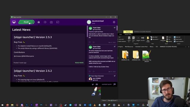Open Twitter bird on second Project Slippi tweet

coord(115,47)
